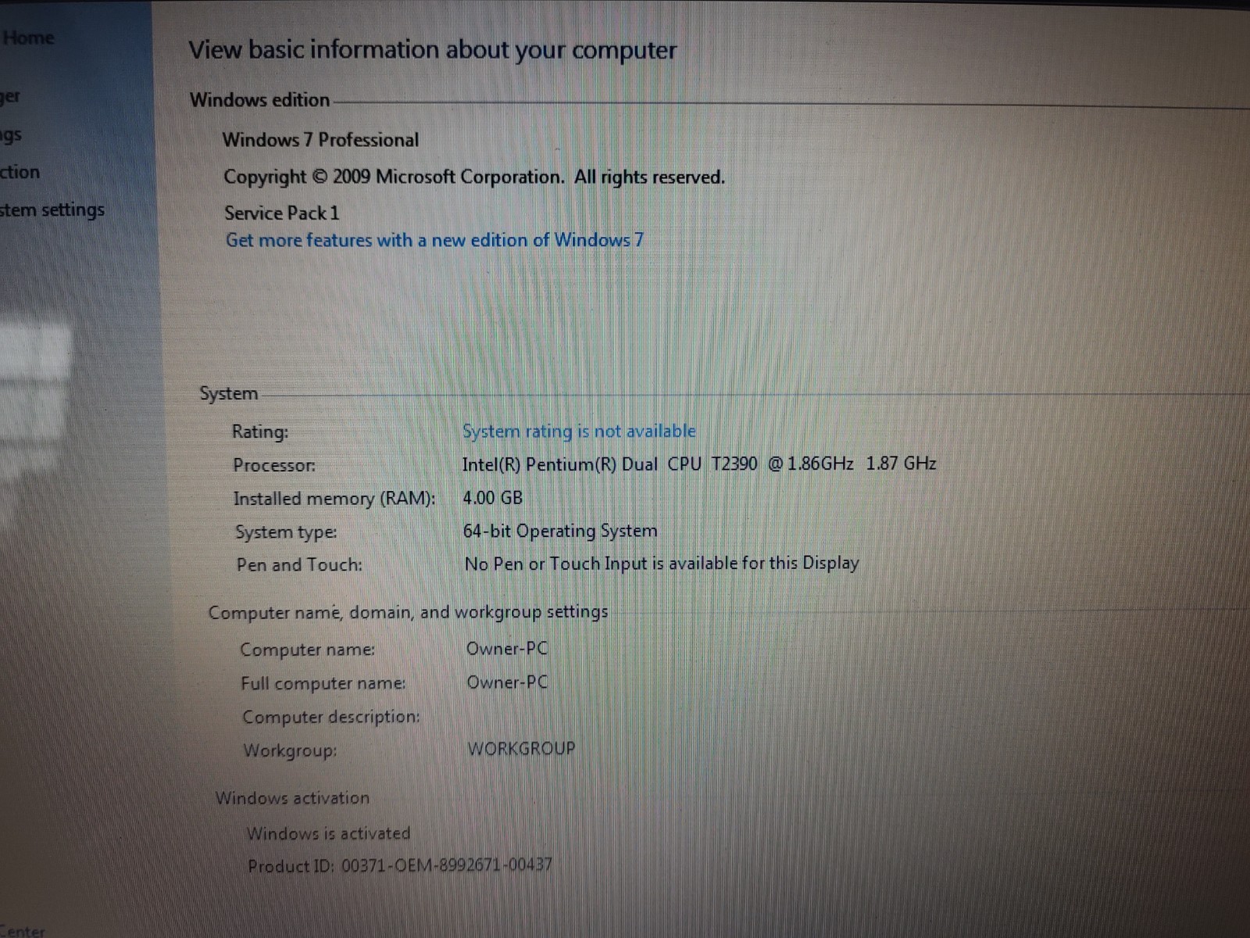Click the 'Installed memory (RAM):' label
Screen dimensions: 1250x938
pyautogui.click(x=334, y=499)
